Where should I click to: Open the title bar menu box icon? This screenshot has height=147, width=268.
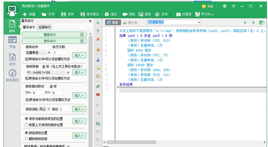click(x=233, y=6)
